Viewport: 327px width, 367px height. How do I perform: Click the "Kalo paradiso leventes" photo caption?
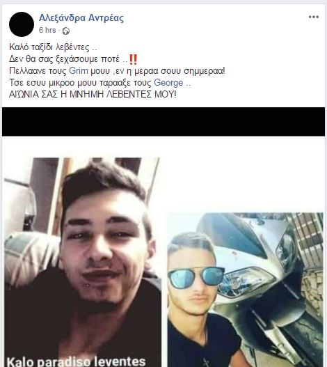click(77, 361)
